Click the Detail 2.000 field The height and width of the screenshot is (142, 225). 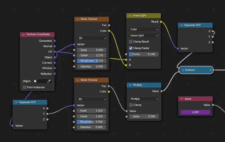[x=91, y=116]
